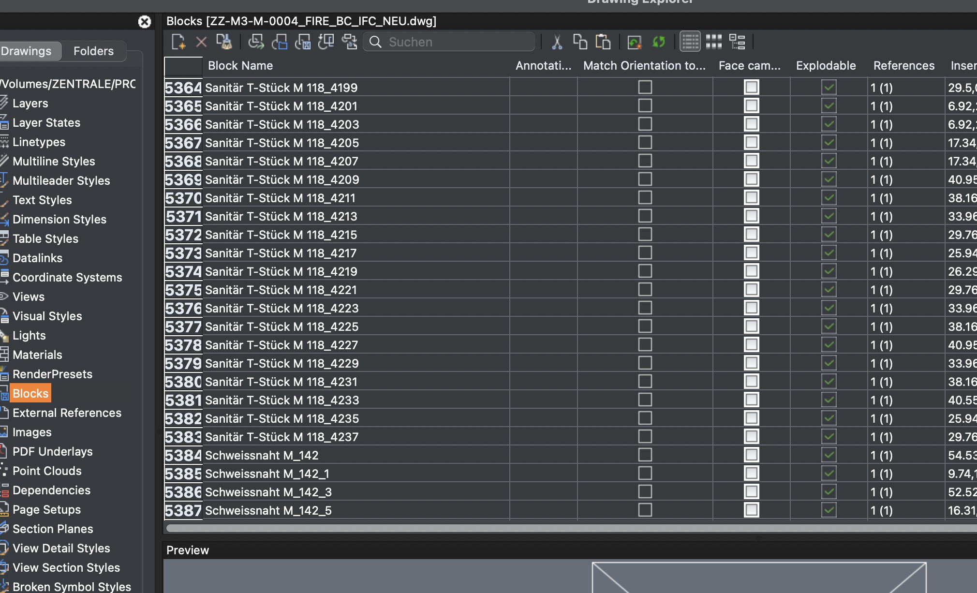Switch block view to icons layout
977x593 pixels.
(714, 42)
